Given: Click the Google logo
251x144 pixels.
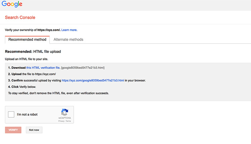Looking at the screenshot, I should click(12, 4).
